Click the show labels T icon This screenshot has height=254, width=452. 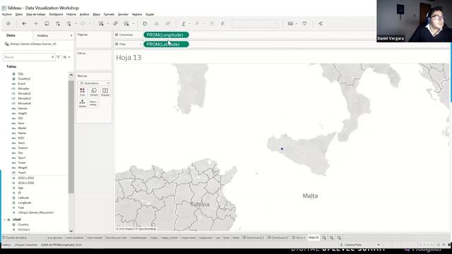212,23
